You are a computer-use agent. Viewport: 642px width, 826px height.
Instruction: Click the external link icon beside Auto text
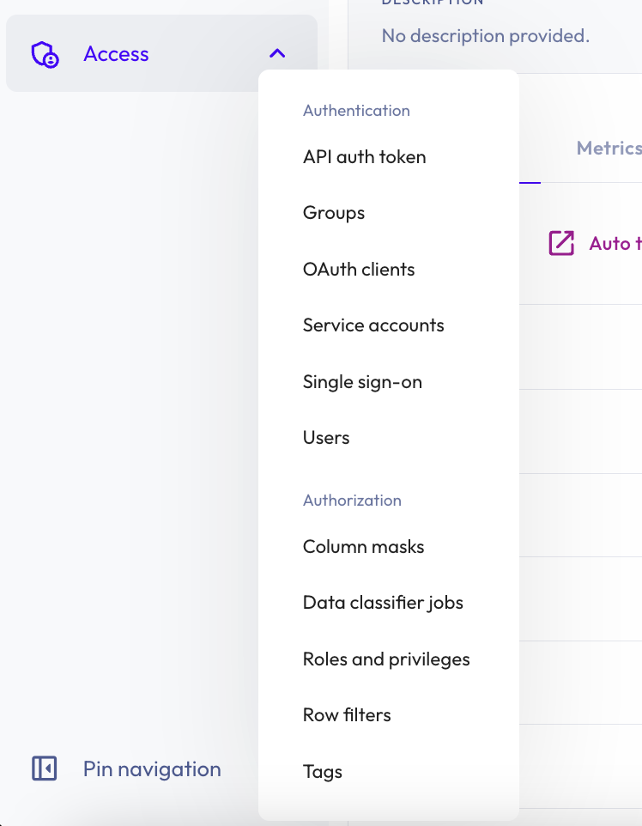(561, 243)
